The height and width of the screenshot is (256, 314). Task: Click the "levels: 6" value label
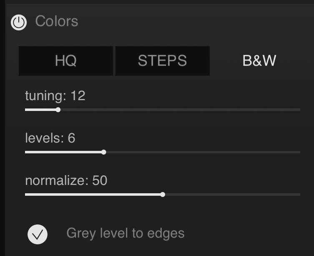pyautogui.click(x=50, y=138)
